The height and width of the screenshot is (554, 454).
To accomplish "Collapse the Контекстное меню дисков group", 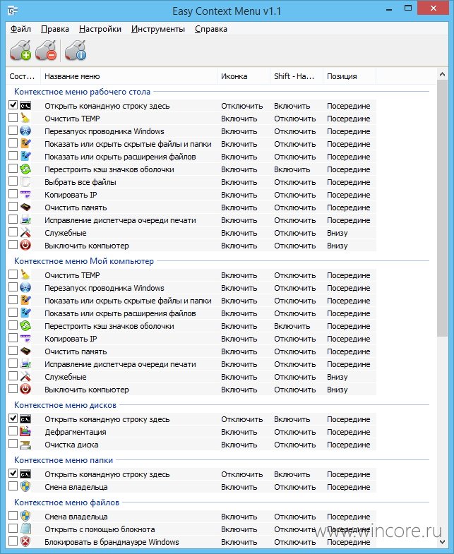I will (65, 405).
